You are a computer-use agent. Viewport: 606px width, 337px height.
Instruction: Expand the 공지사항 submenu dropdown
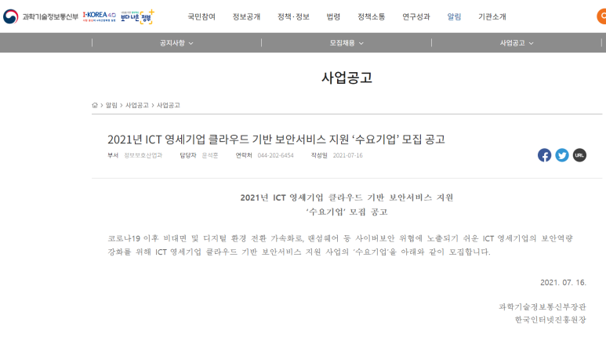(176, 43)
